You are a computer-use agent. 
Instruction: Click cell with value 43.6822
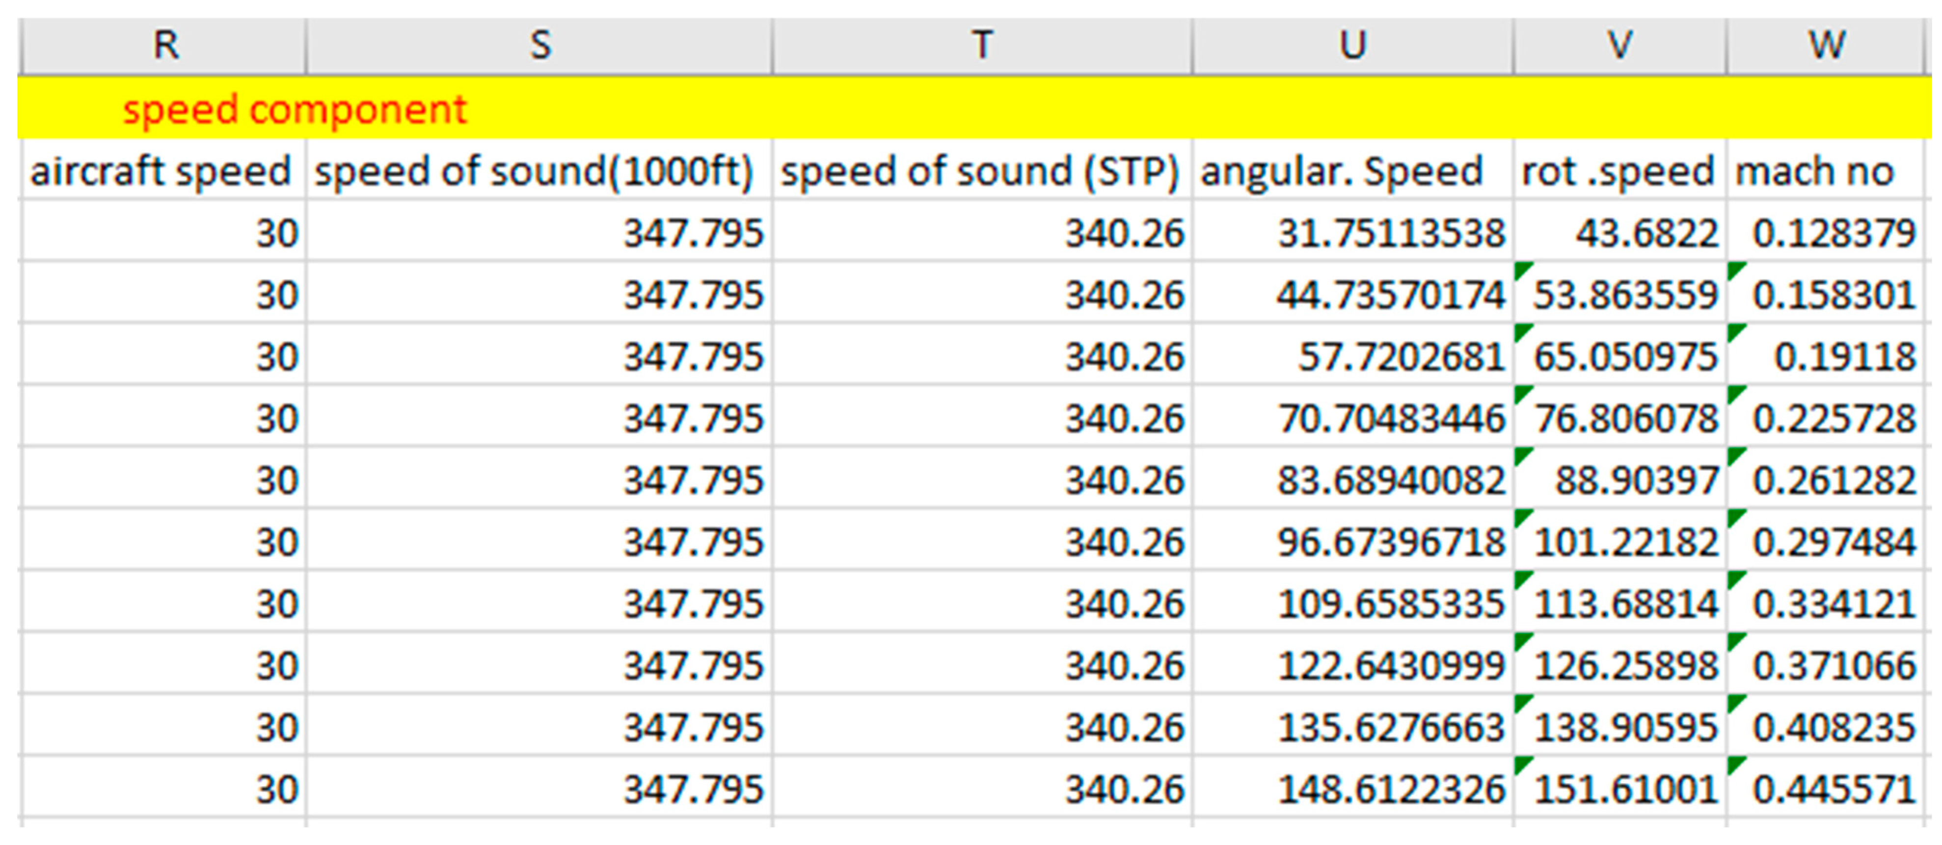1646,233
